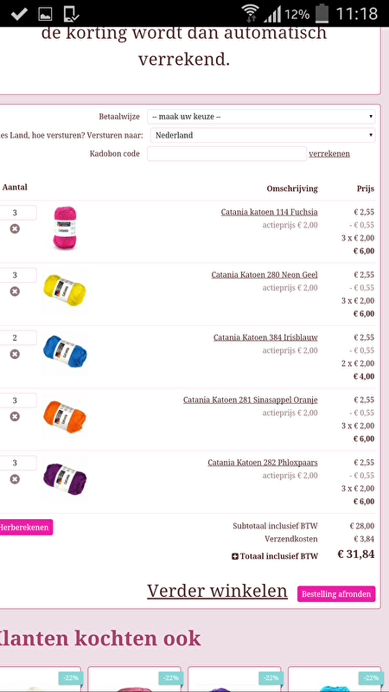This screenshot has height=692, width=389.
Task: Expand plus icon beside Totaal inclusief BTW
Action: (235, 556)
